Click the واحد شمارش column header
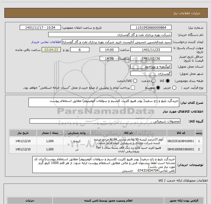The height and width of the screenshot is (204, 211). pos(77,133)
